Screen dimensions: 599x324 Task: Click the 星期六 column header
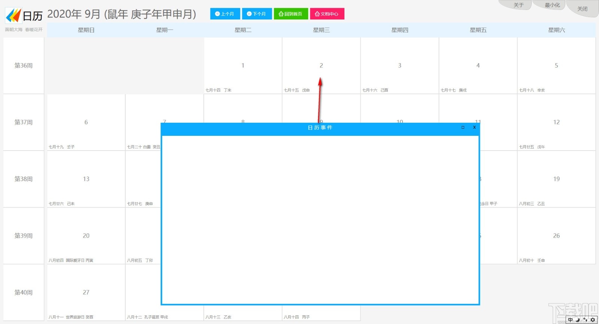(x=556, y=30)
